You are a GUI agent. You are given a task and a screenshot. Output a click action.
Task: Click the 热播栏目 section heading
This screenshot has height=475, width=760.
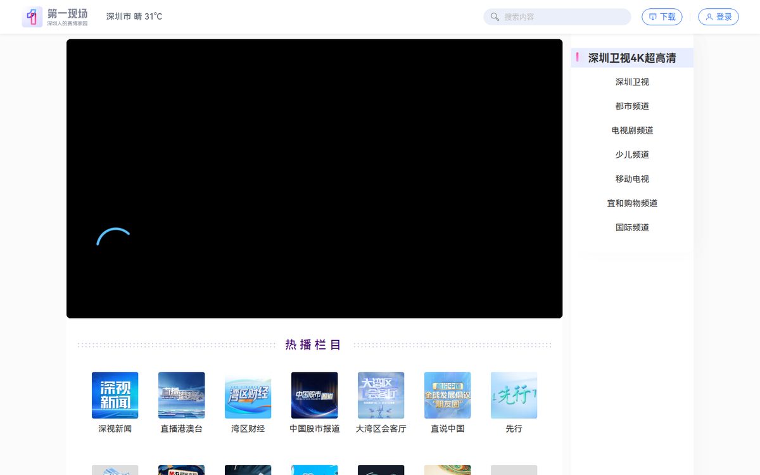click(x=313, y=345)
